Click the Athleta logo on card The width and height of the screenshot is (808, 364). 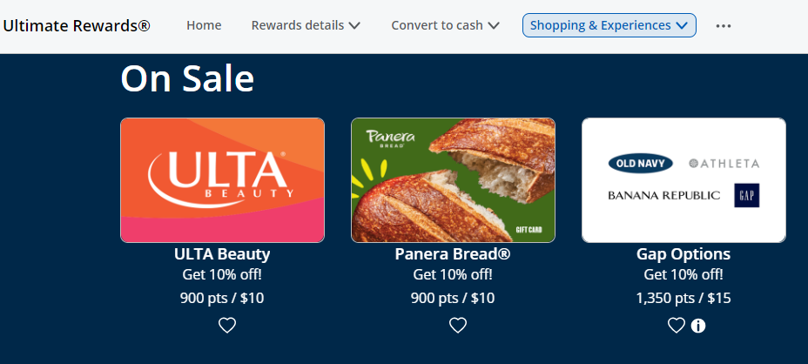pos(724,163)
